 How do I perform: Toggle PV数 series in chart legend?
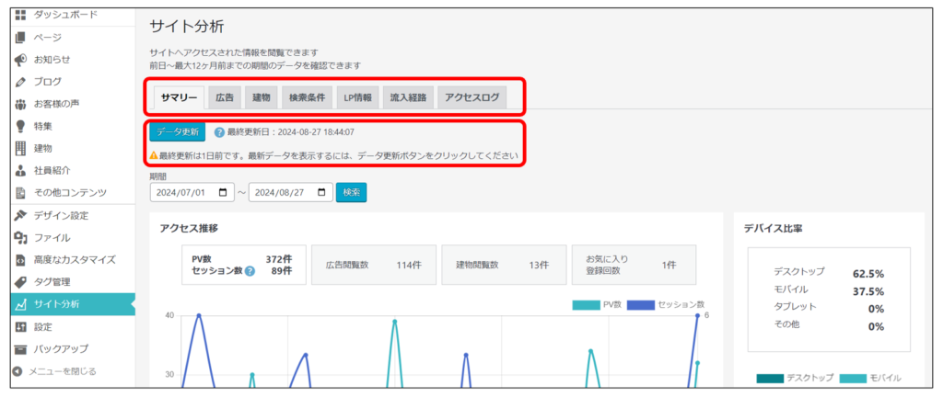tap(598, 304)
